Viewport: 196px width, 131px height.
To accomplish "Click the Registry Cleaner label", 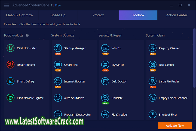I will click(x=169, y=48).
